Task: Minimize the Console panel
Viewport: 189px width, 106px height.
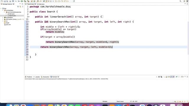Action: coord(185,77)
